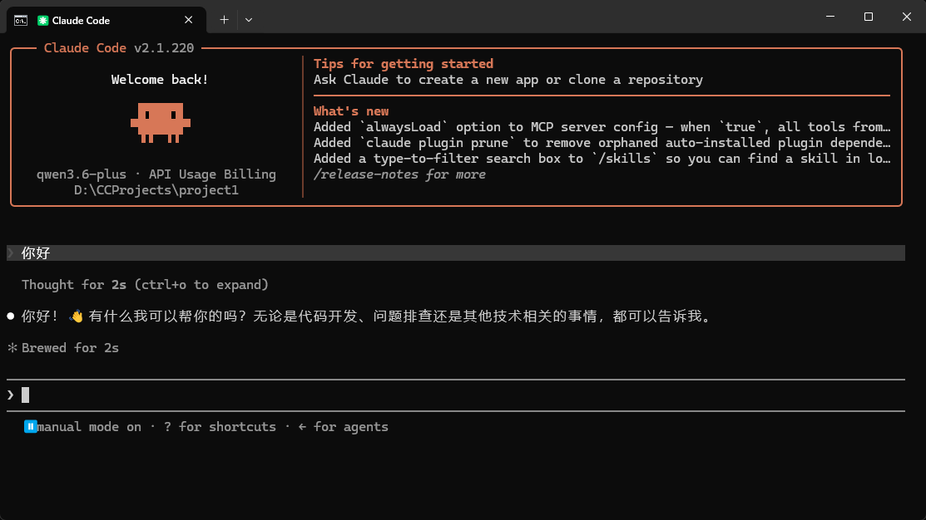The height and width of the screenshot is (520, 926).
Task: Maximize the terminal window
Action: [x=868, y=17]
